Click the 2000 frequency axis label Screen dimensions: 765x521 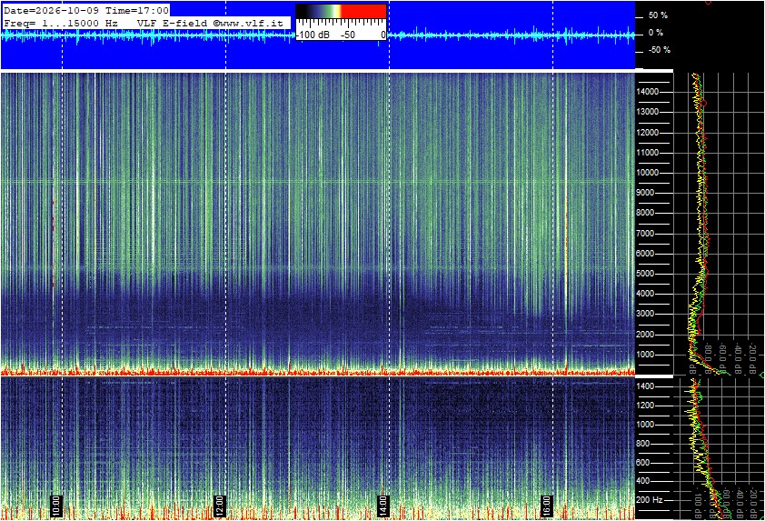(x=645, y=335)
